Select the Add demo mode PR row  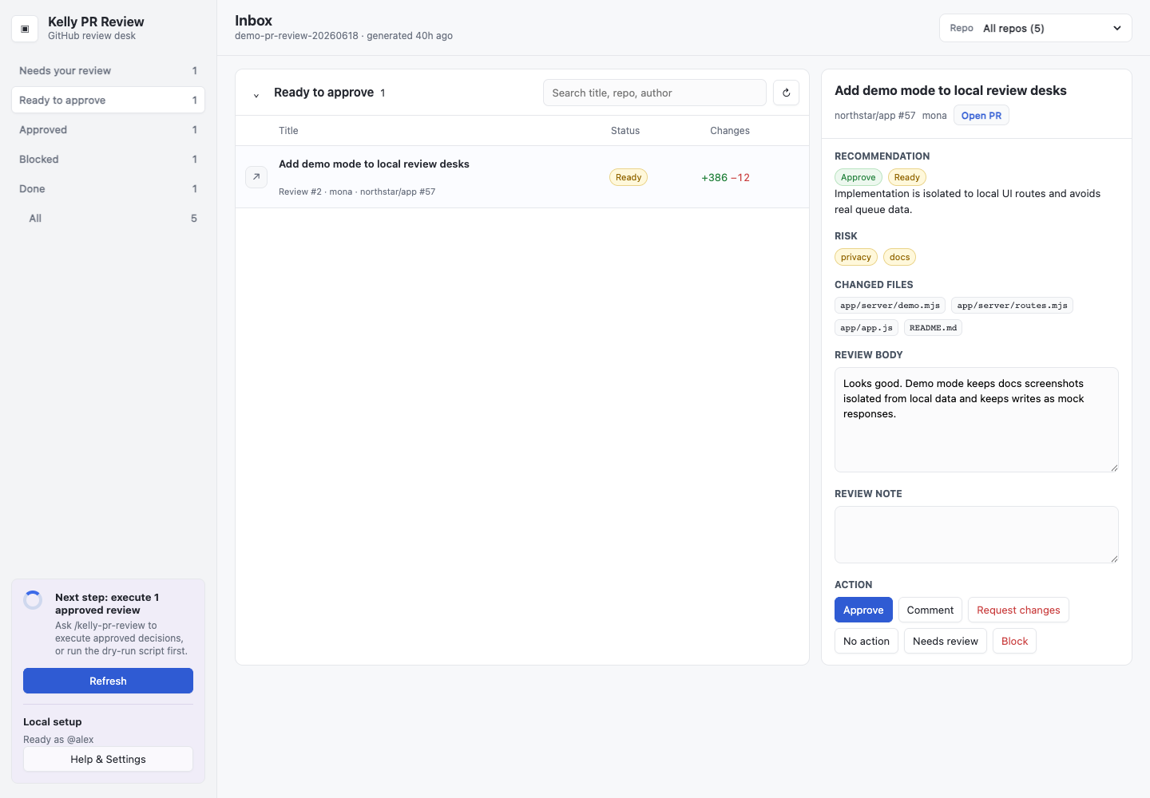click(x=521, y=177)
